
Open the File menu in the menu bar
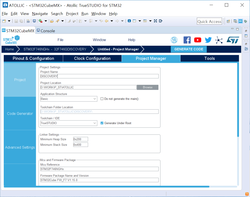coord(5,14)
